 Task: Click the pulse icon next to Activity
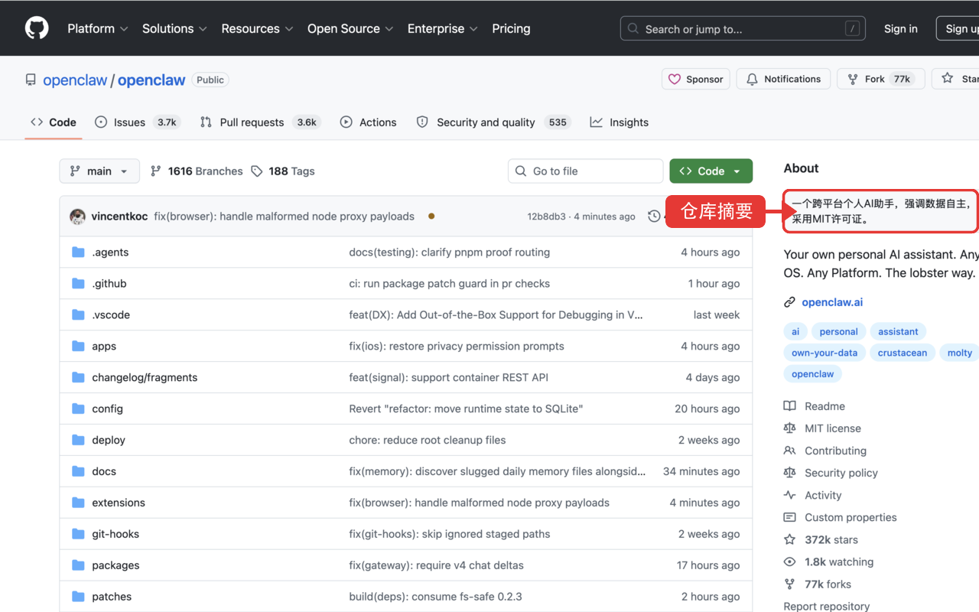[x=790, y=495]
